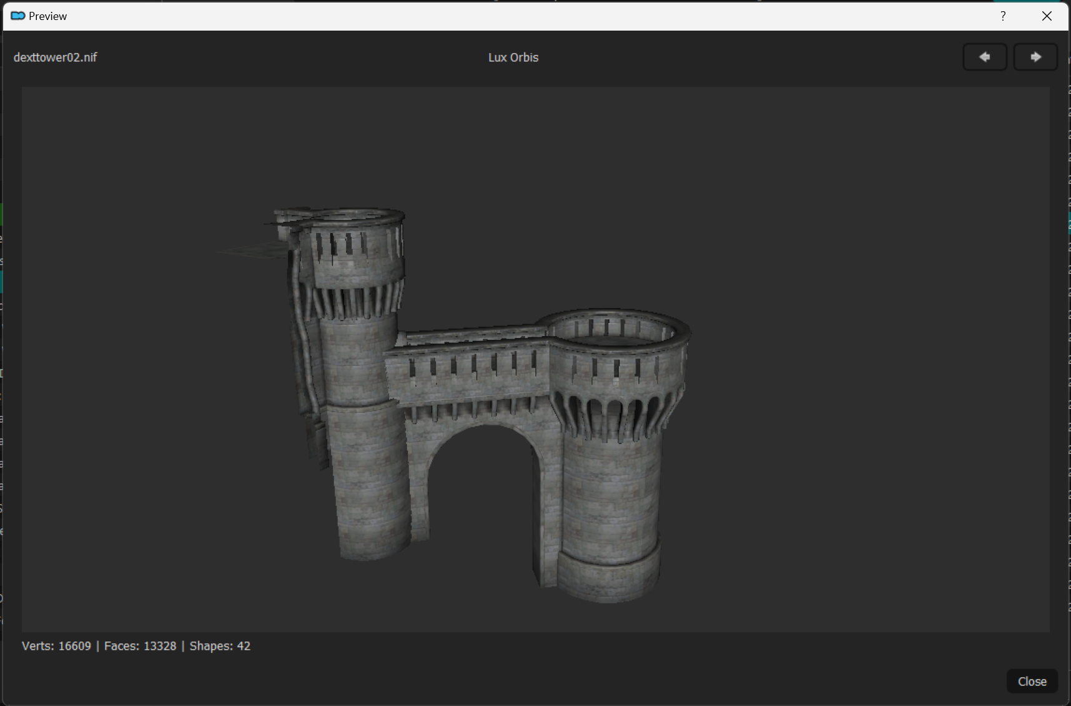Click the left arrow previous button
This screenshot has height=706, width=1071.
tap(984, 57)
